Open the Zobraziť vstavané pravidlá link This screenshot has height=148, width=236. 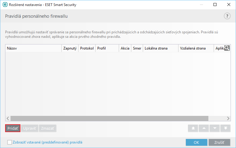(47, 142)
